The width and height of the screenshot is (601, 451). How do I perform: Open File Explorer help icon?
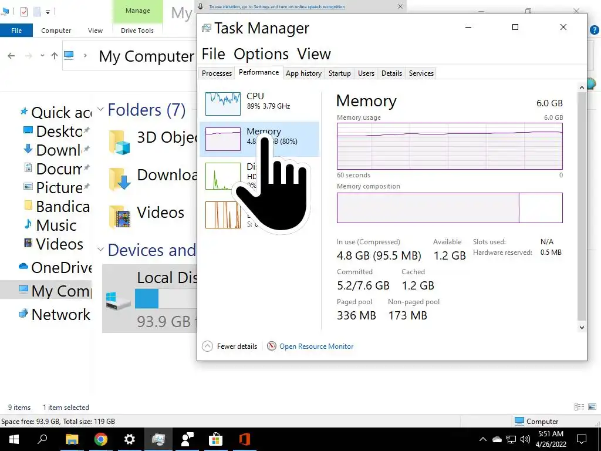595,30
